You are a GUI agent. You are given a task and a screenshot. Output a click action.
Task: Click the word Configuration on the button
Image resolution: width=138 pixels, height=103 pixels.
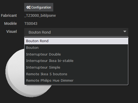(41, 7)
